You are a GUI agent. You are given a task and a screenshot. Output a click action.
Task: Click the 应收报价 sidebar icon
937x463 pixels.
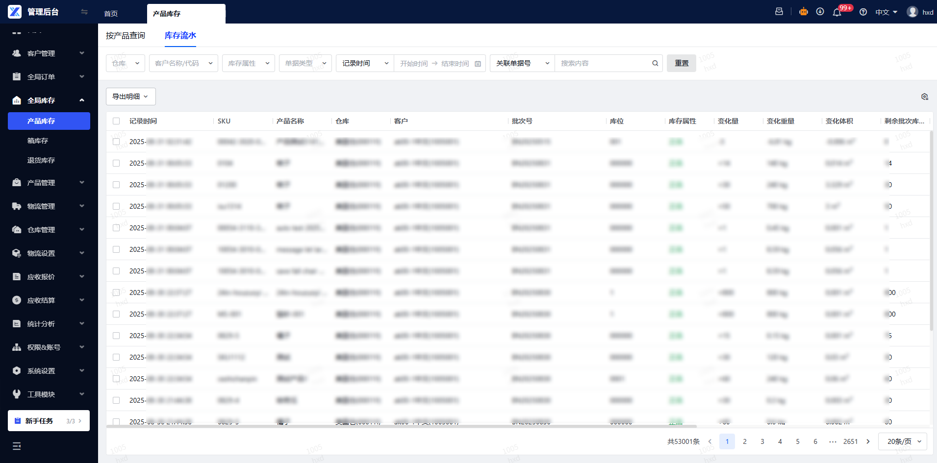click(x=17, y=276)
